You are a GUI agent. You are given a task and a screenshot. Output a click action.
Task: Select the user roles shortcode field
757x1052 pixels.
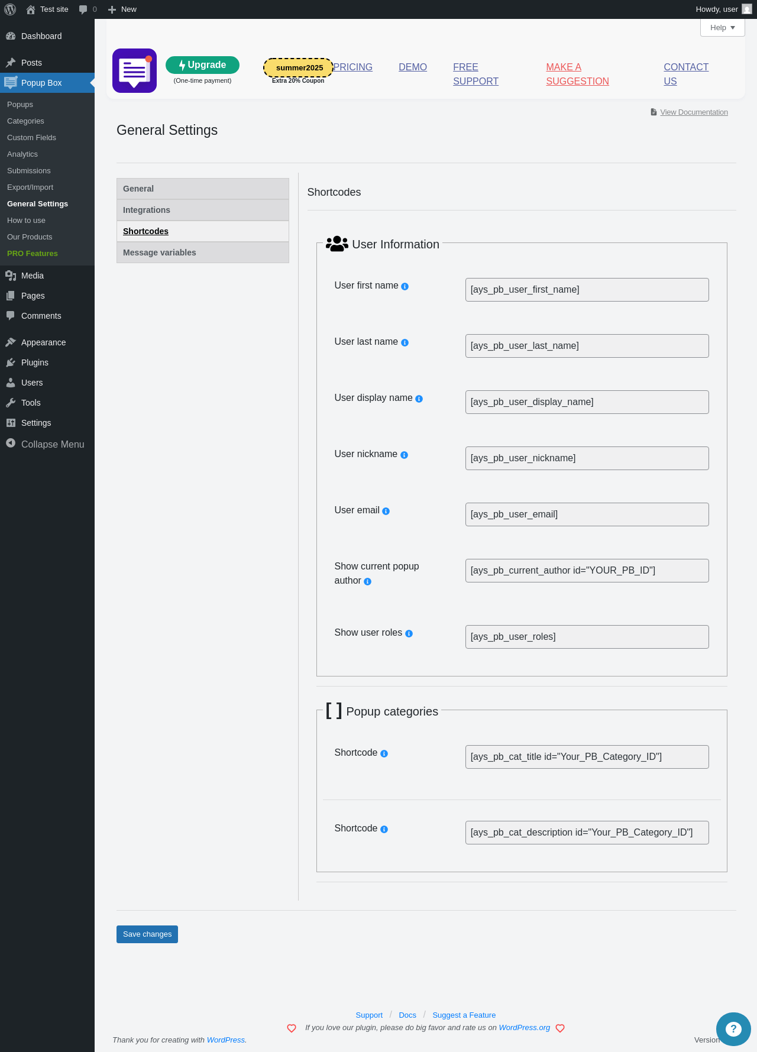tap(587, 637)
